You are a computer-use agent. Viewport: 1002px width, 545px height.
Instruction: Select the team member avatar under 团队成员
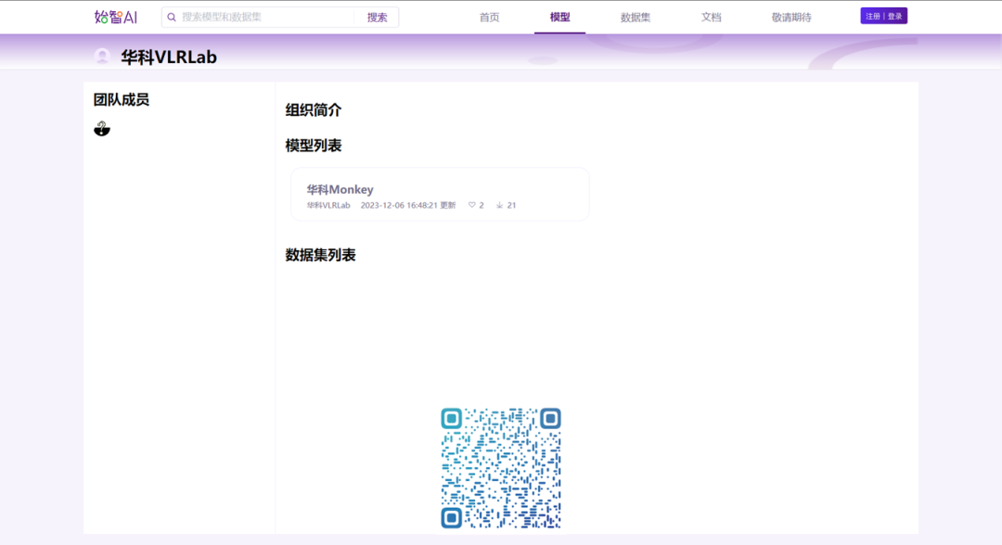coord(102,127)
